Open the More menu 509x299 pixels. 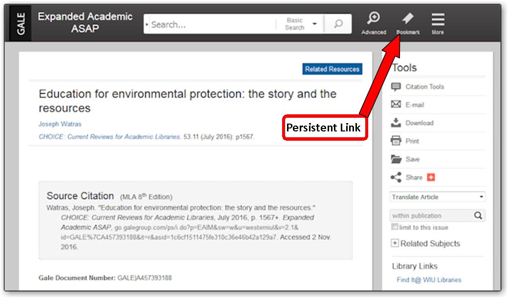438,23
